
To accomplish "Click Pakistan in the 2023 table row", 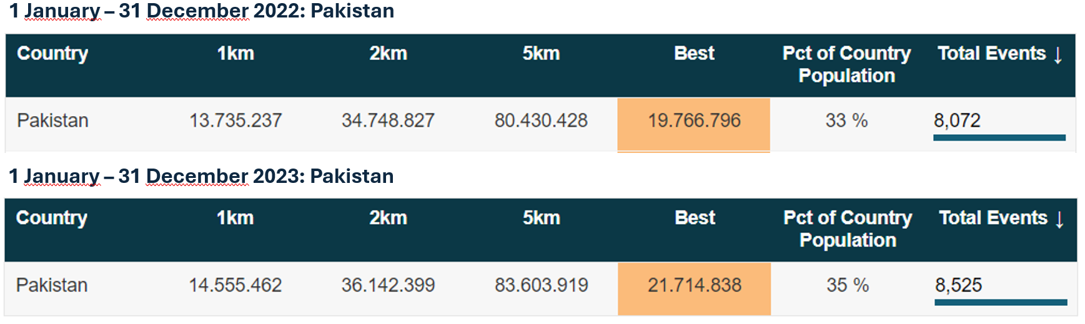I will [52, 285].
